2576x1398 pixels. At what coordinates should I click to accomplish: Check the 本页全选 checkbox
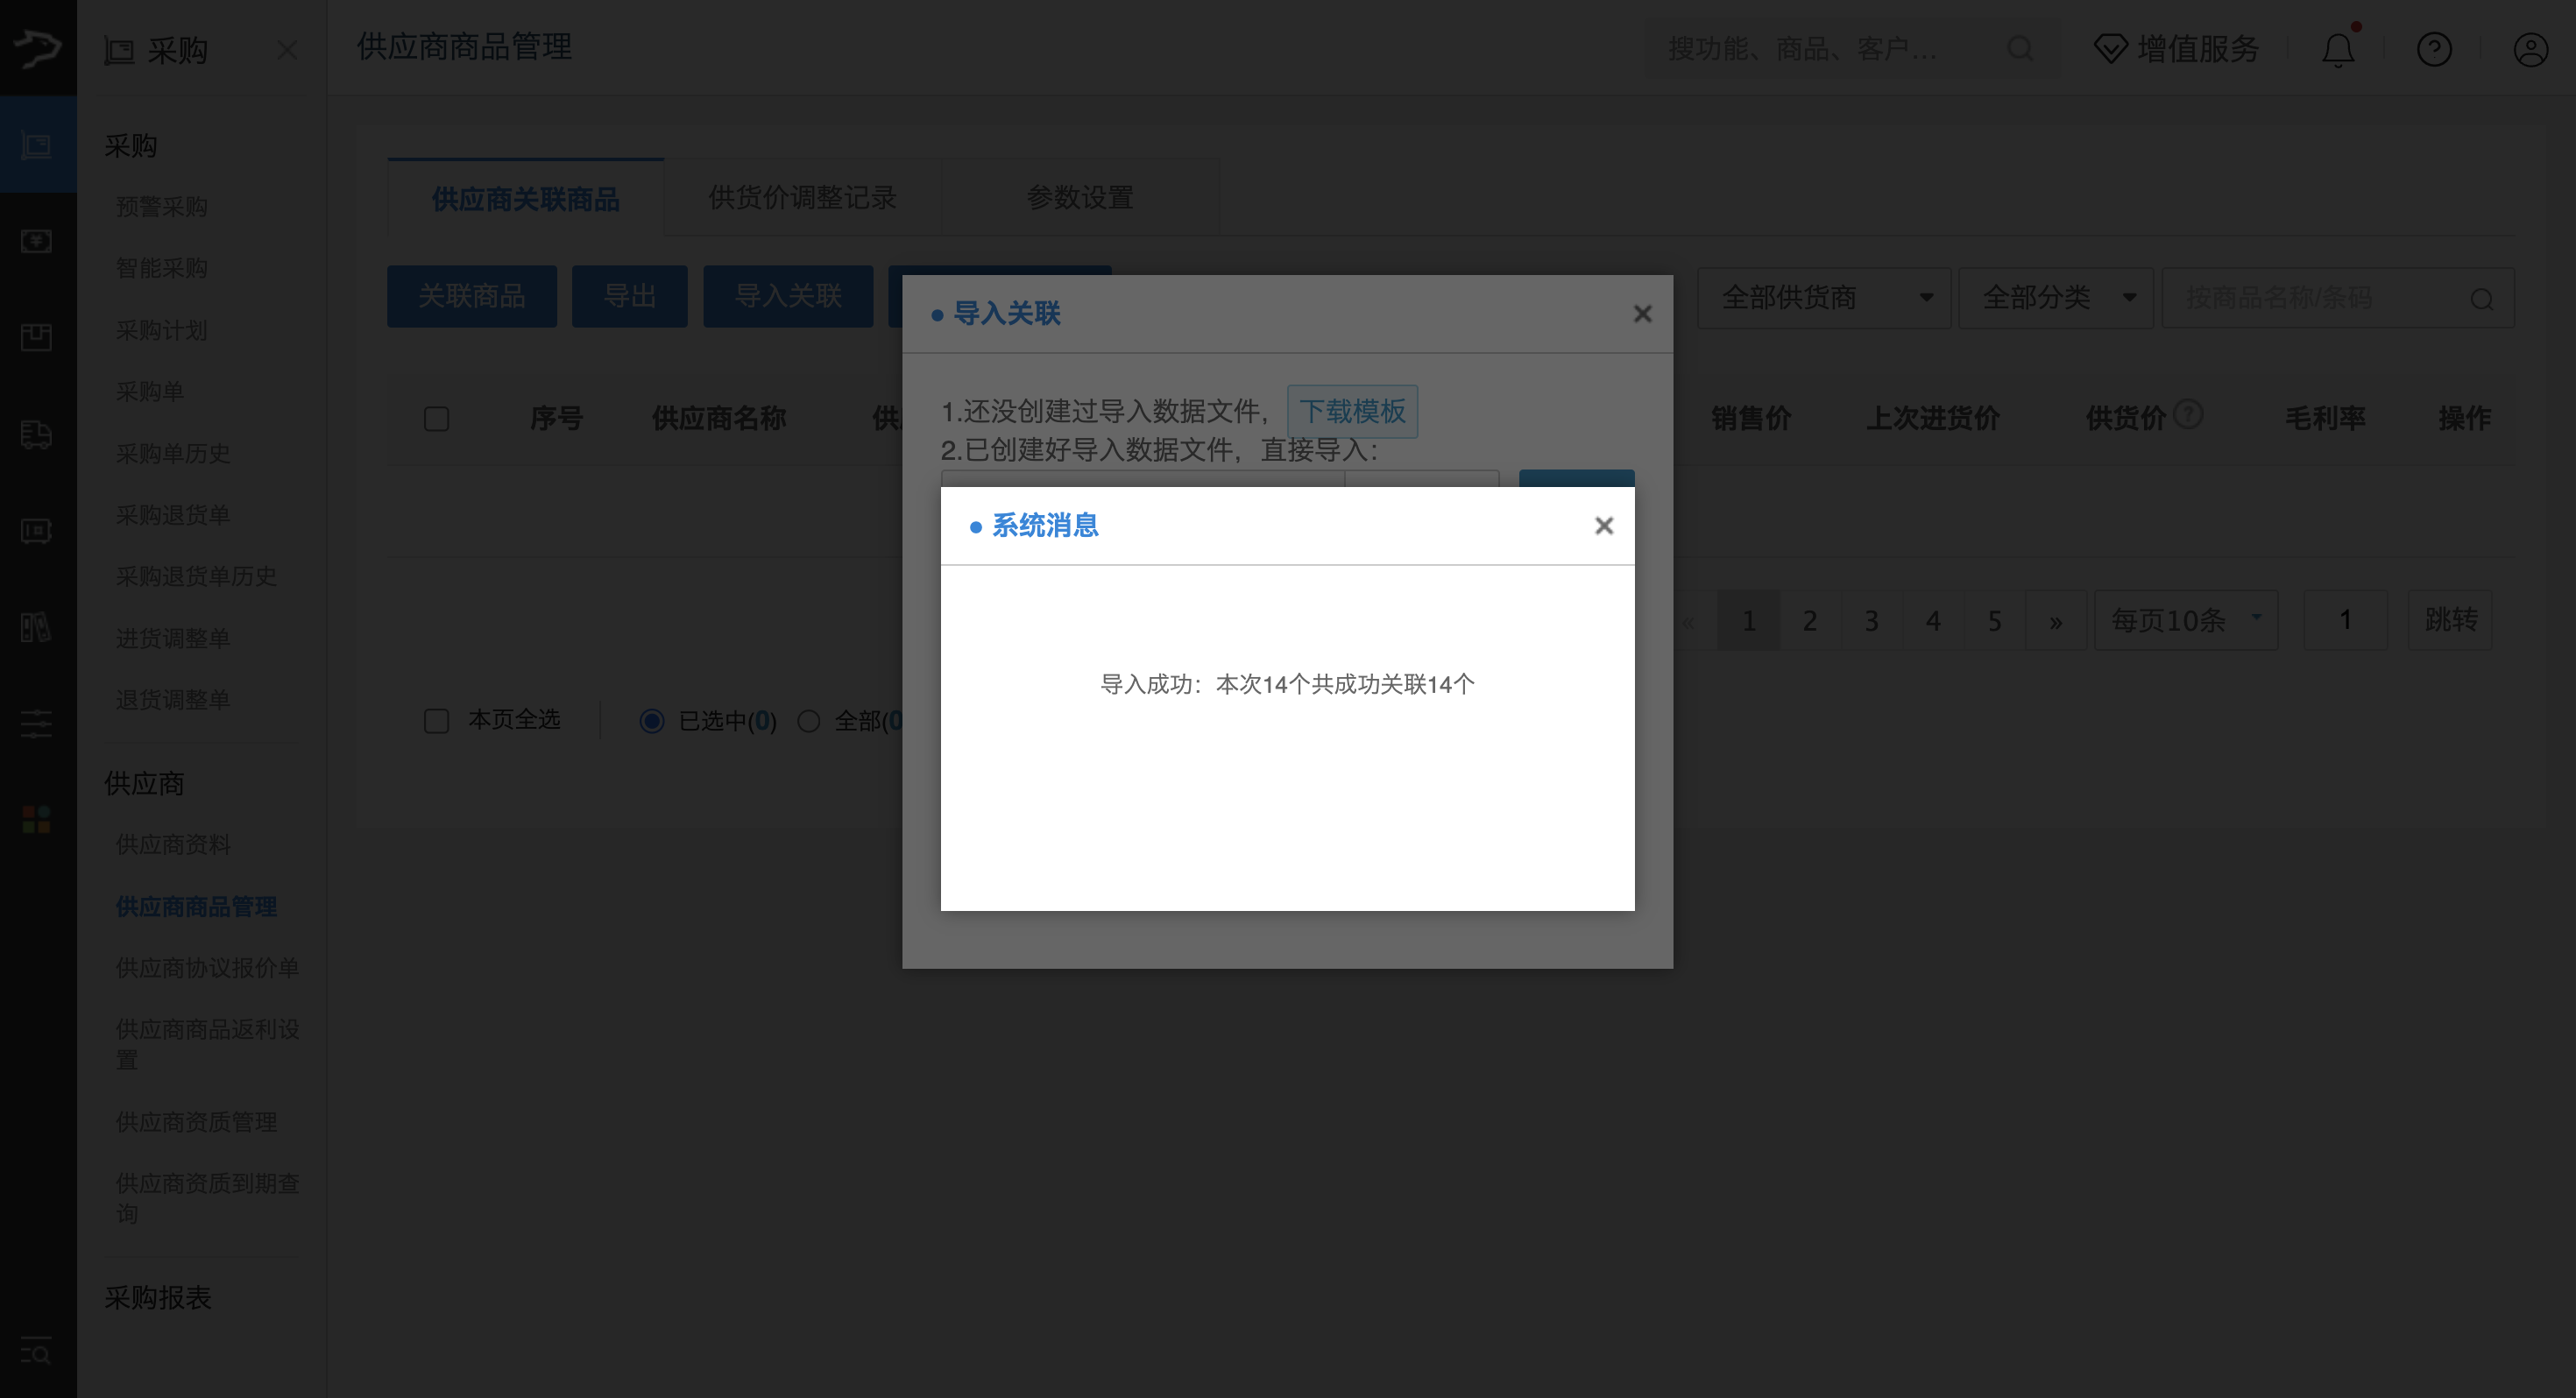point(437,721)
